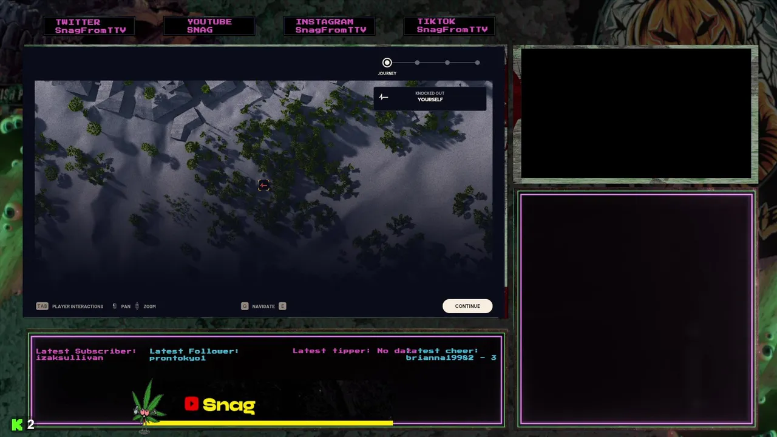Click the Latest Subscriber izaksullivan text
The image size is (777, 437).
tap(86, 354)
